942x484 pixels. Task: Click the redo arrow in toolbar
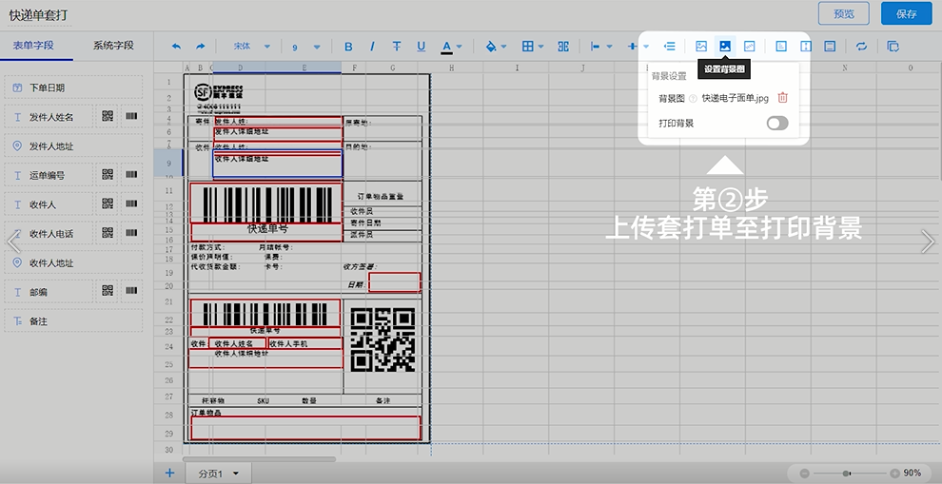pyautogui.click(x=201, y=46)
